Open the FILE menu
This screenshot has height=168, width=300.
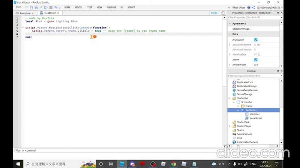19,7
